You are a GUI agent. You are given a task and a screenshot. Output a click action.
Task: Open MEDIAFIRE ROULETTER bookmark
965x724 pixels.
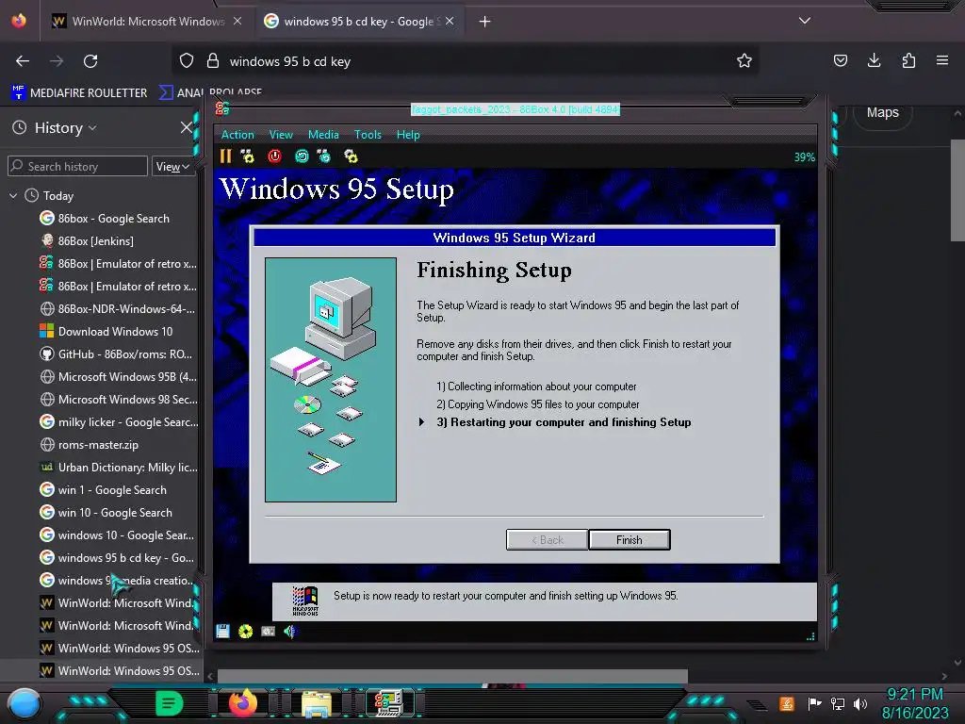pos(79,93)
